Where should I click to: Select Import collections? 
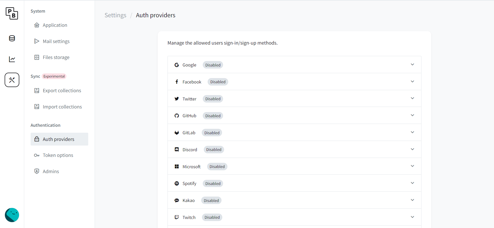[59, 107]
